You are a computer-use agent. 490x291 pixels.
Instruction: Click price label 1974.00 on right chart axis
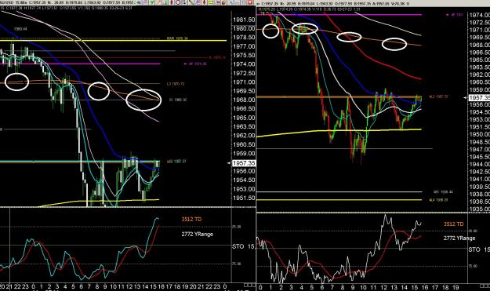click(x=479, y=15)
